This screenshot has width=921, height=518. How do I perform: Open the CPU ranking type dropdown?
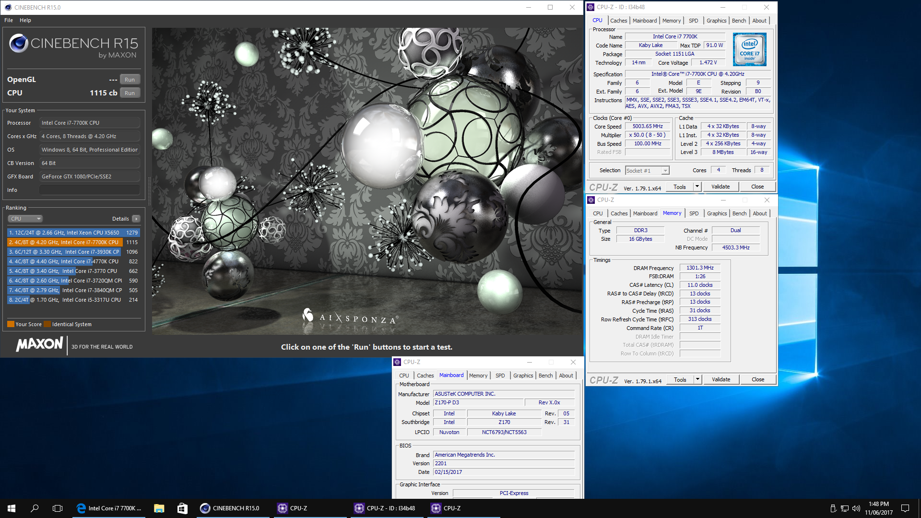(x=25, y=219)
